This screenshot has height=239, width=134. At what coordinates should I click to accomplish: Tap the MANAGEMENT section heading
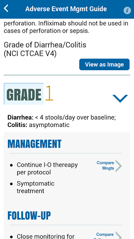(x=35, y=144)
